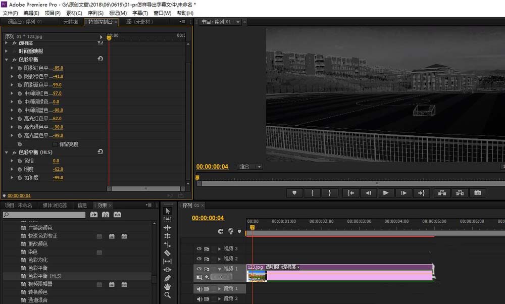
Task: Reset the 色彩平衡 (HLS) effect
Action: (100, 152)
